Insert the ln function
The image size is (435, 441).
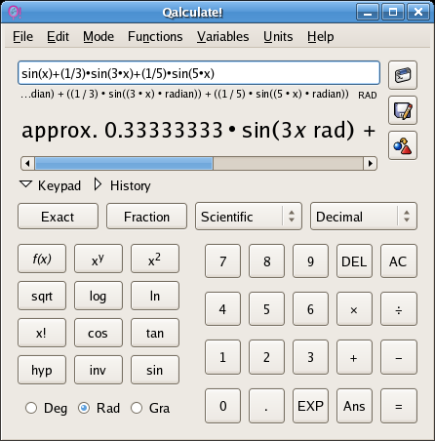155,296
